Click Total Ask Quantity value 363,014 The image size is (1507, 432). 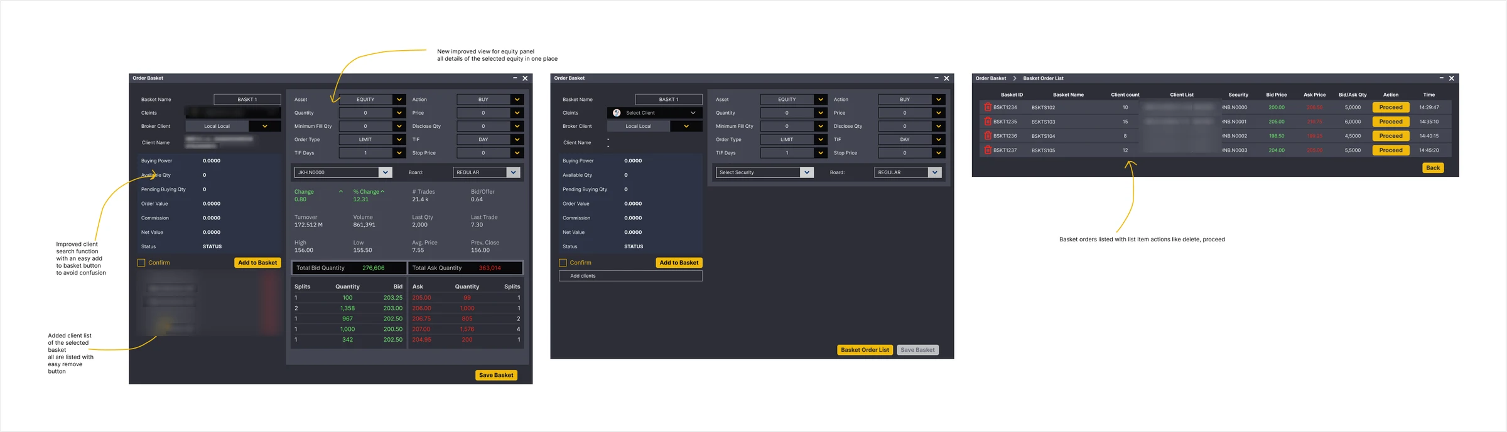(x=490, y=268)
